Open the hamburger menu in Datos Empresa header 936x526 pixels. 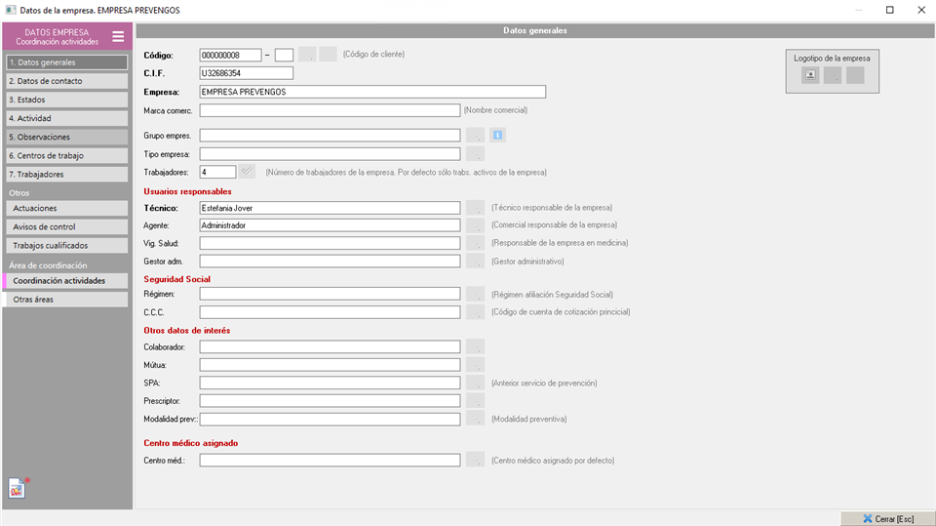[118, 37]
